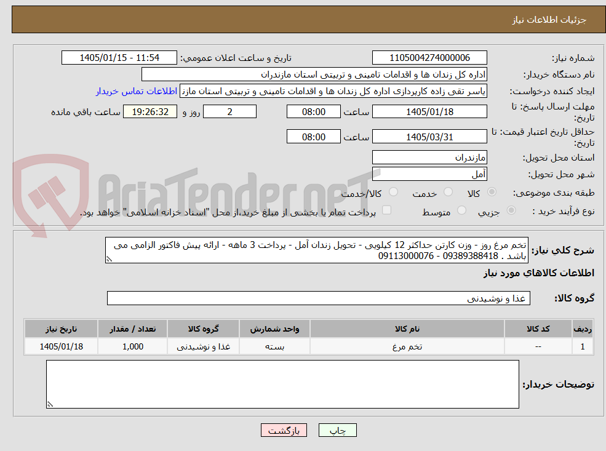This screenshot has height=451, width=606.
Task: Click the ردیف column header
Action: 583,329
